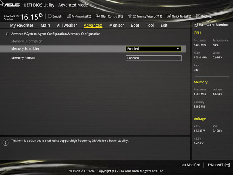
Task: Click the EZ Tuning Wizard bulb icon
Action: [x=130, y=16]
